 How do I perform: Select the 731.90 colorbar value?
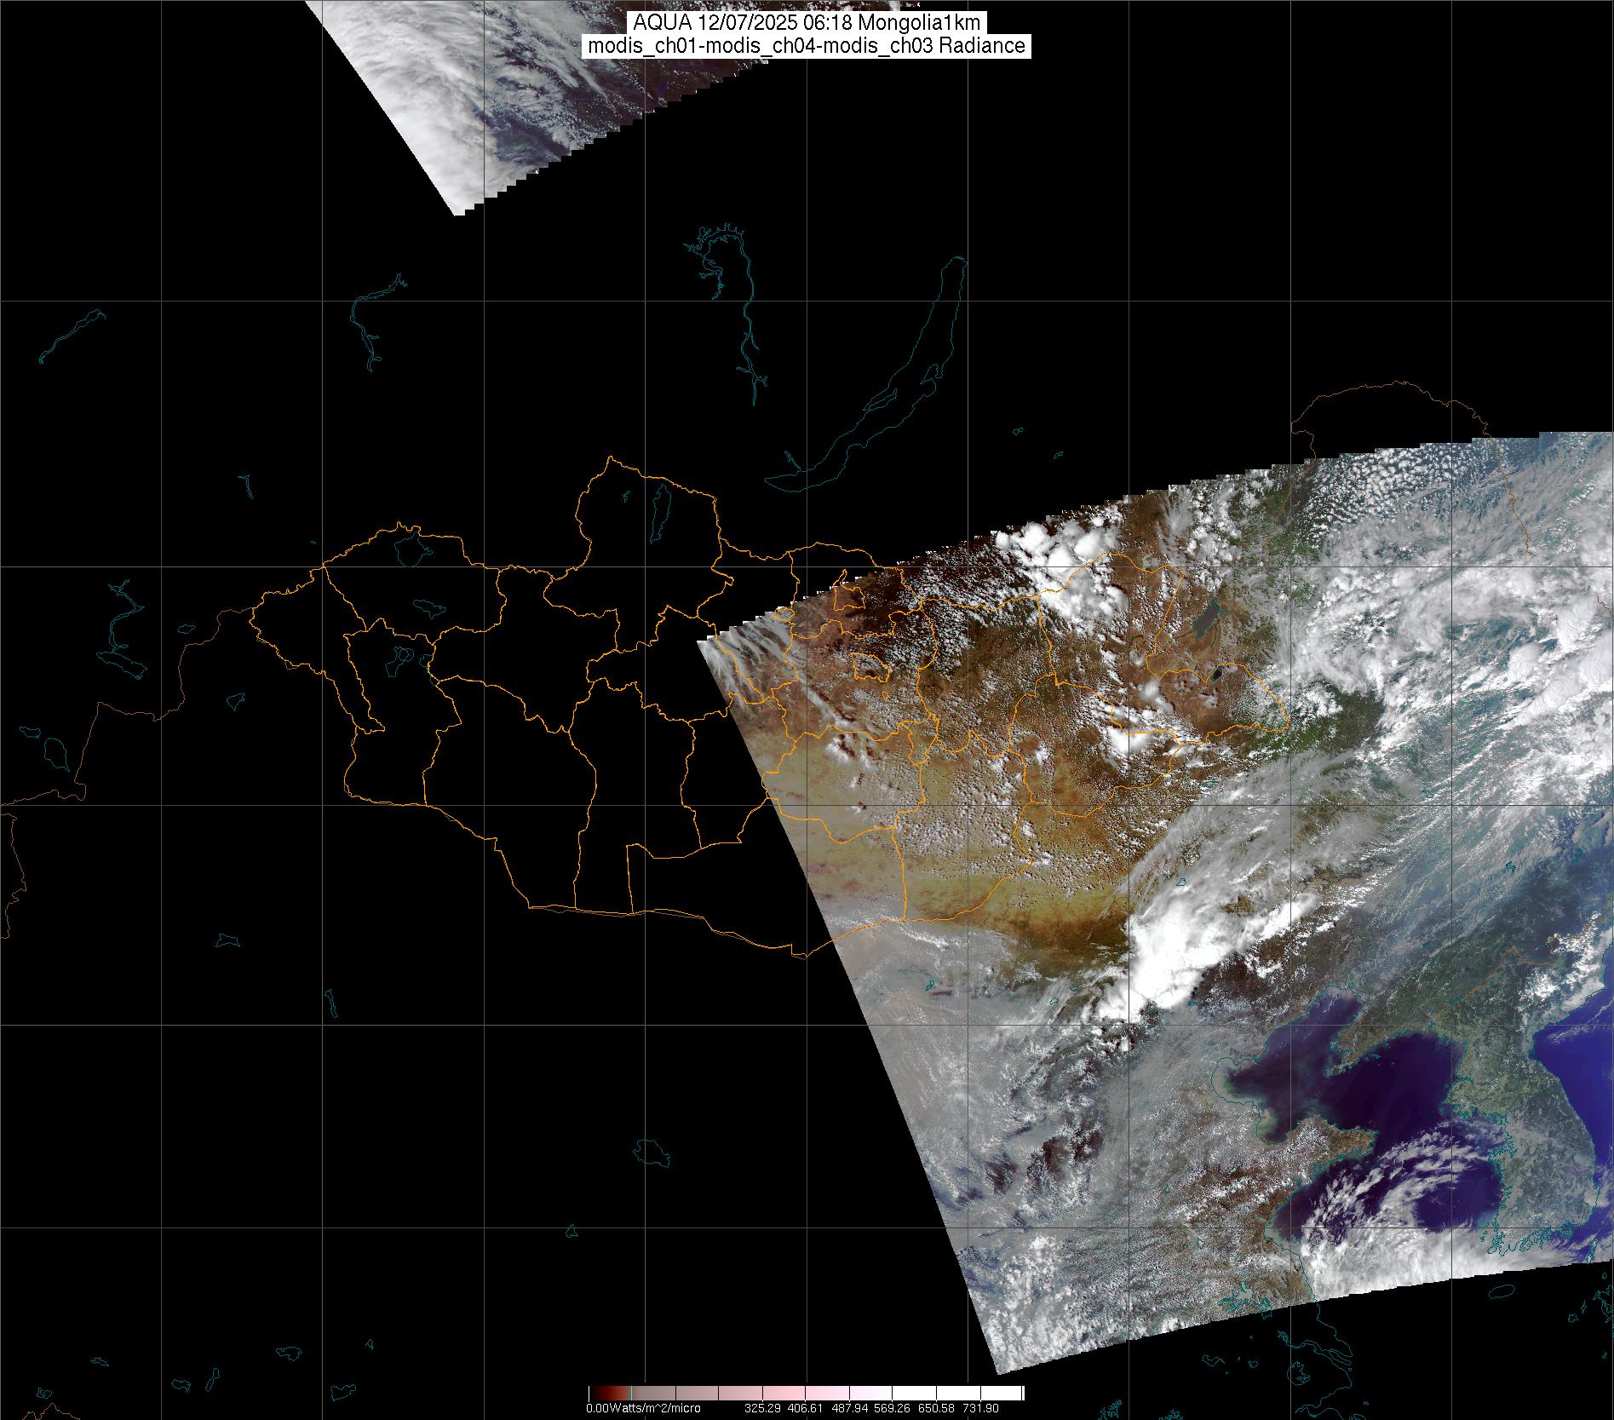981,1408
